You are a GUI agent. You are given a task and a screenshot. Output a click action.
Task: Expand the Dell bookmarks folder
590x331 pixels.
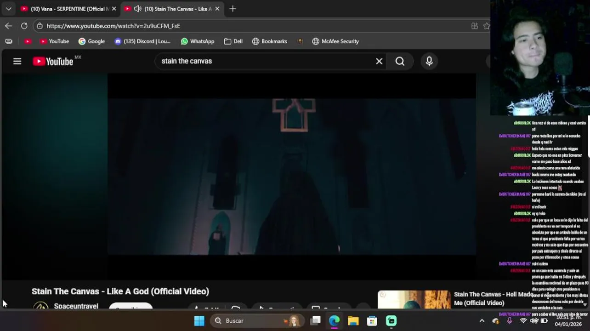coord(233,41)
